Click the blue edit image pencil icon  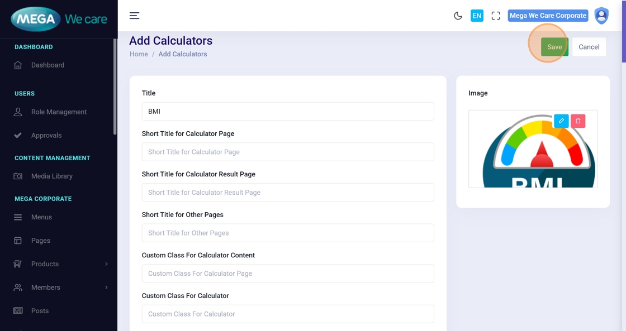(561, 121)
